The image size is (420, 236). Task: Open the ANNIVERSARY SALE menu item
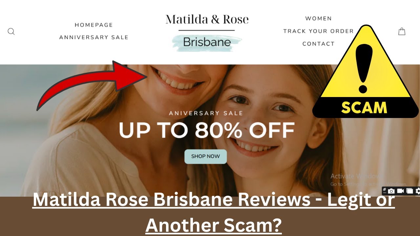(x=94, y=37)
